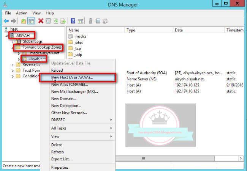Expand the Reverse Lookup Zones arrow

[x=13, y=65]
